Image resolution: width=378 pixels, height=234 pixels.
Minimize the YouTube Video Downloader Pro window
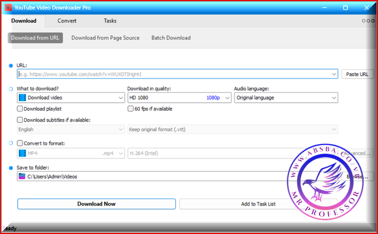(x=324, y=7)
